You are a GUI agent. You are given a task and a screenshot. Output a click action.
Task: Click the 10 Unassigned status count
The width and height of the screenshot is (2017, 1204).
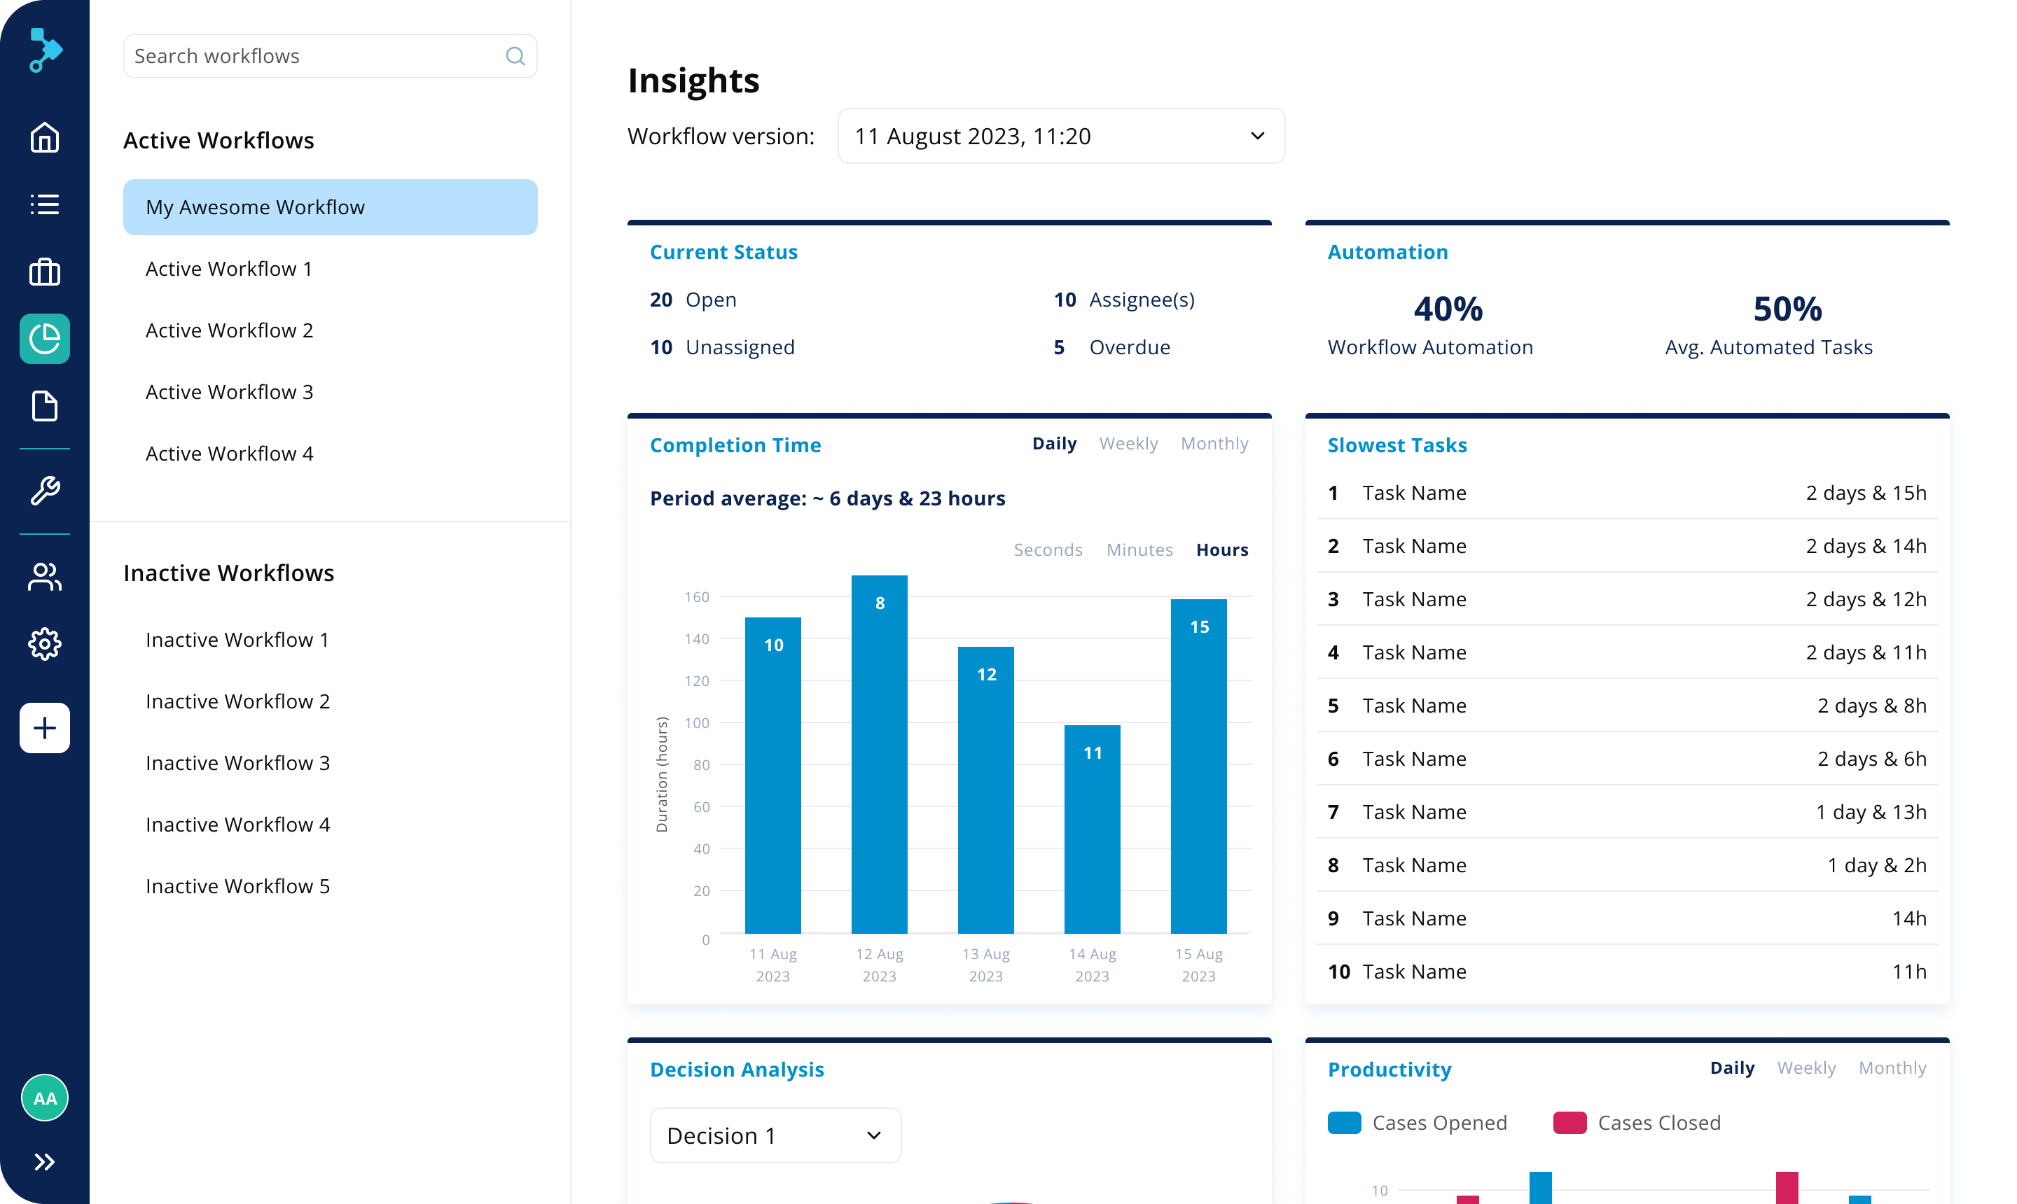[722, 347]
